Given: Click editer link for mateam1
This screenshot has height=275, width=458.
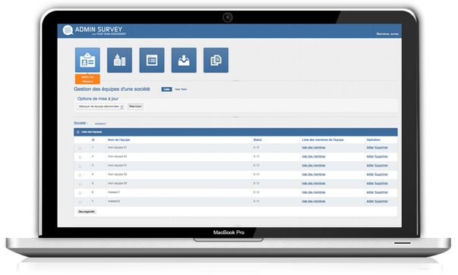Looking at the screenshot, I should (370, 192).
